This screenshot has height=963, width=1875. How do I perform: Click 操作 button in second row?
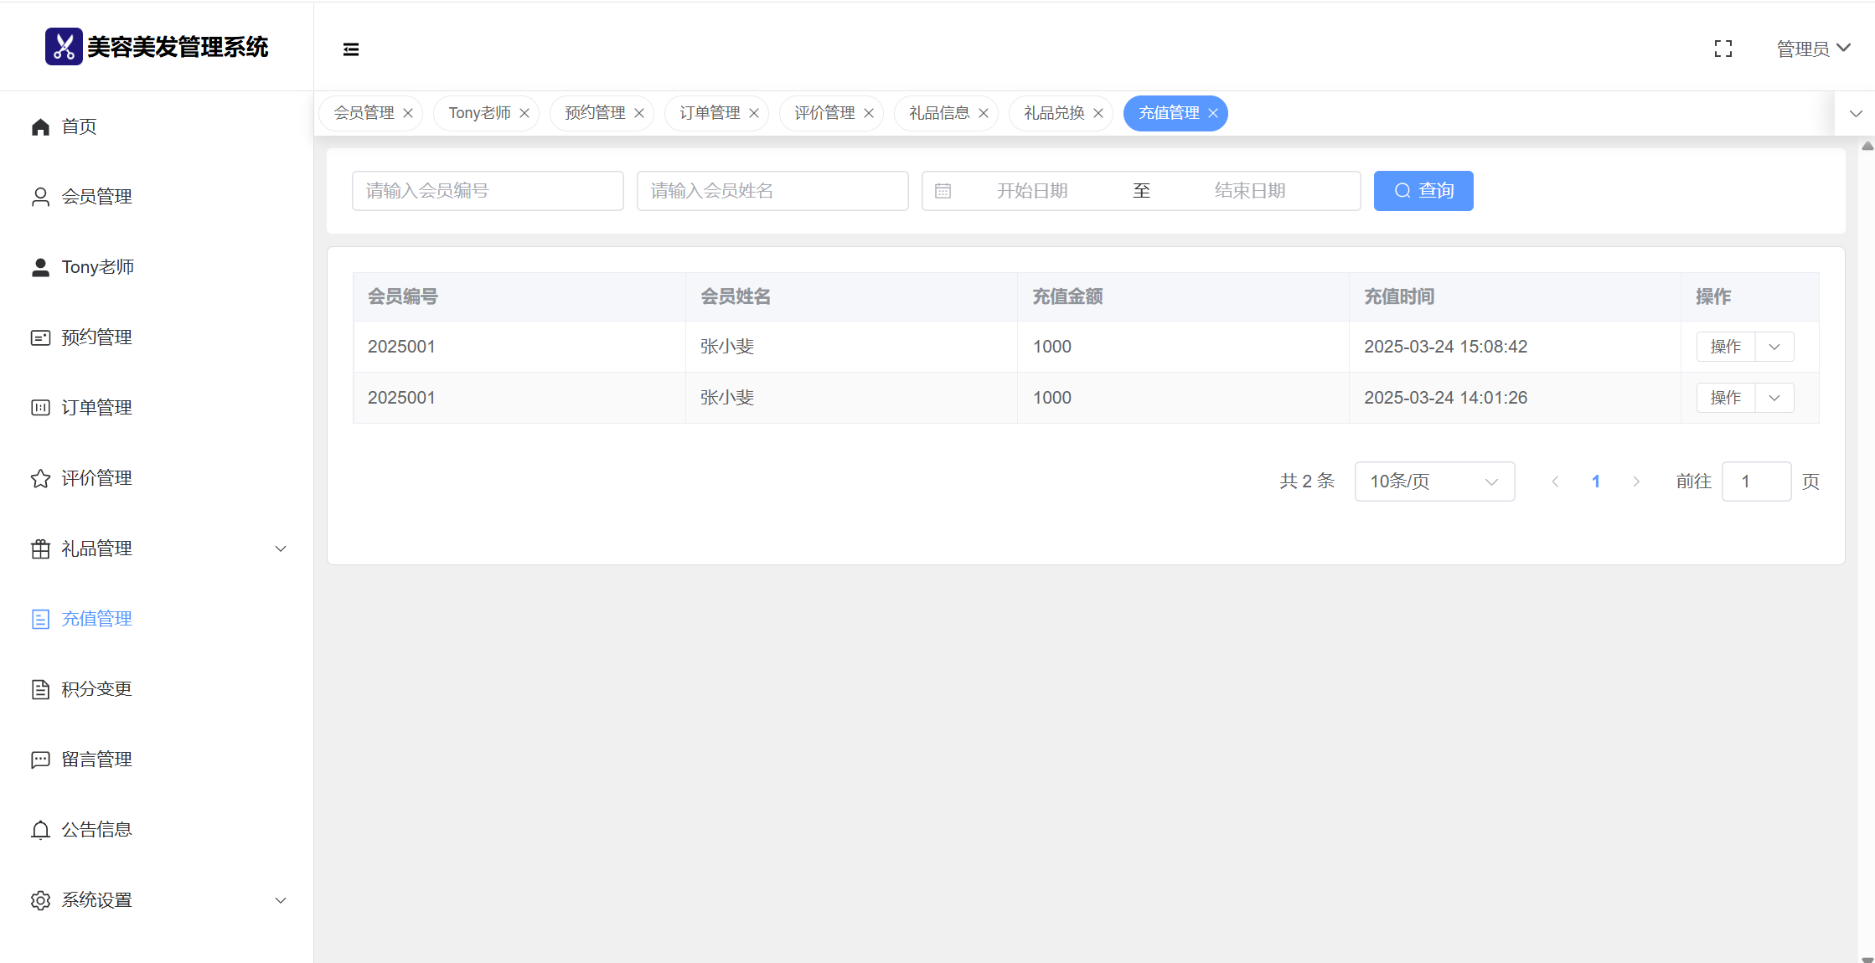point(1725,398)
